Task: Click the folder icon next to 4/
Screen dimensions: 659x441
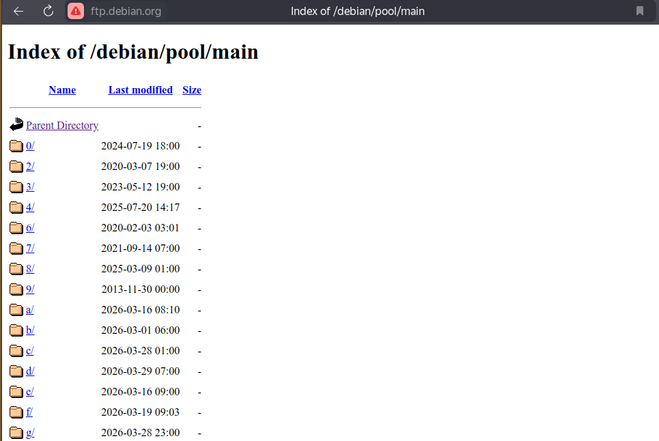Action: point(16,208)
